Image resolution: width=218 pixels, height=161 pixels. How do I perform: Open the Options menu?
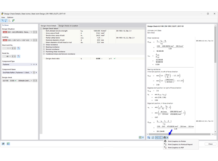(x=10, y=18)
